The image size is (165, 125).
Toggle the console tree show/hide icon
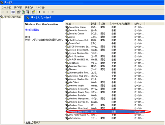coord(13,12)
